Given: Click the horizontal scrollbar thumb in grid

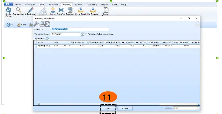Looking at the screenshot, I should (x=99, y=104).
